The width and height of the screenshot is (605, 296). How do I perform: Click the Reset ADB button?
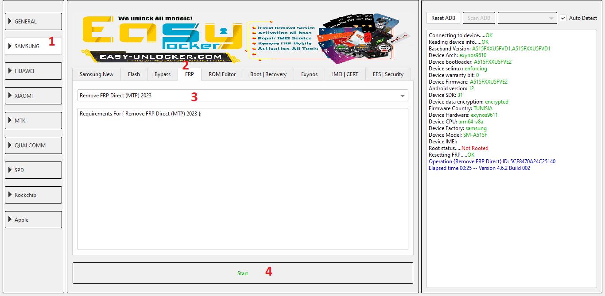443,18
